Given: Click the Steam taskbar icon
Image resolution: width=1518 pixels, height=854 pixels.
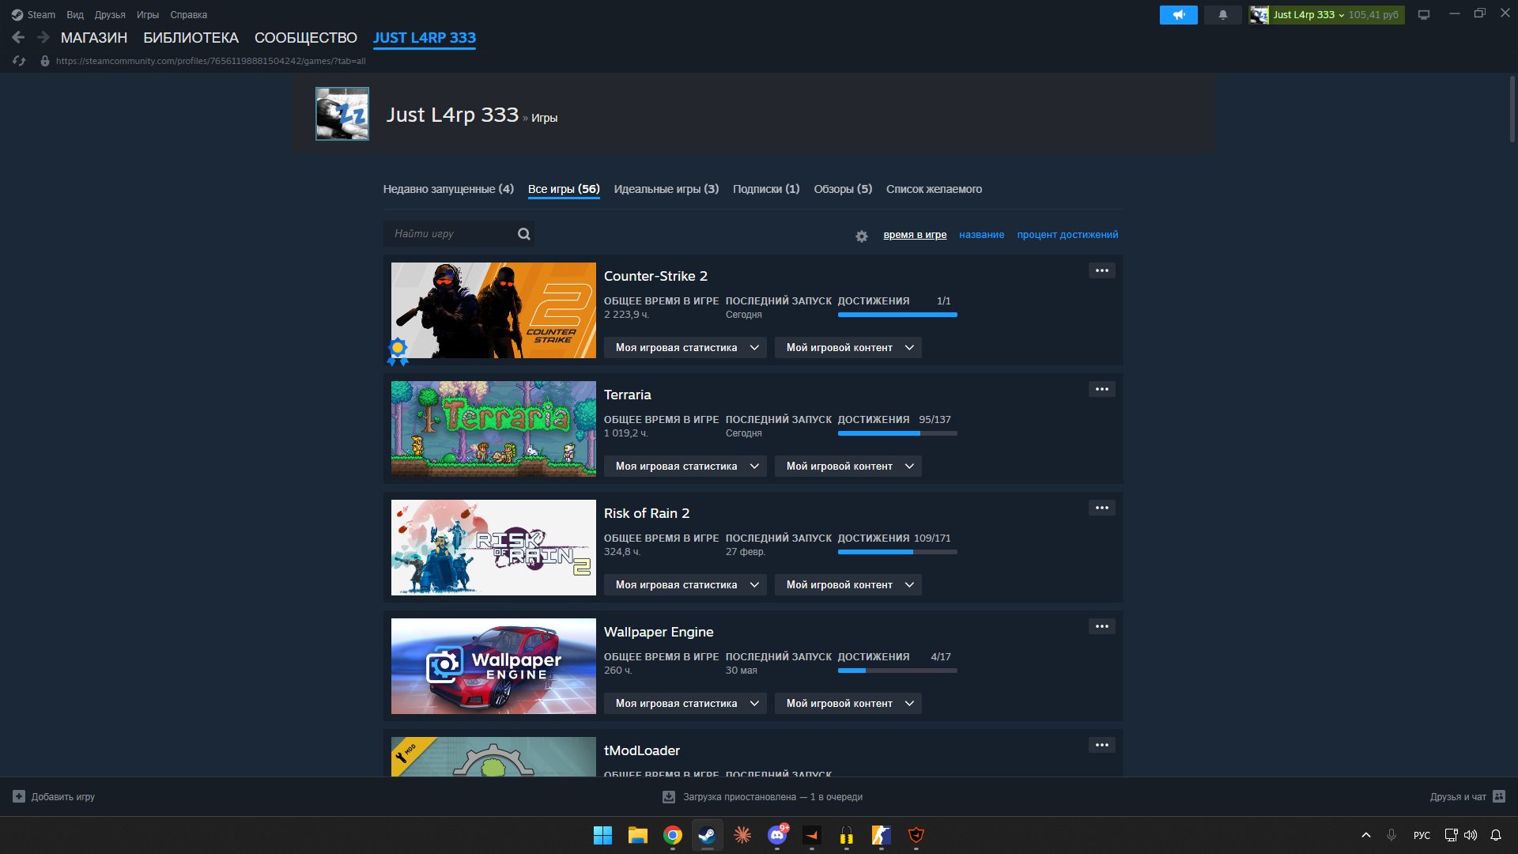Looking at the screenshot, I should [708, 835].
